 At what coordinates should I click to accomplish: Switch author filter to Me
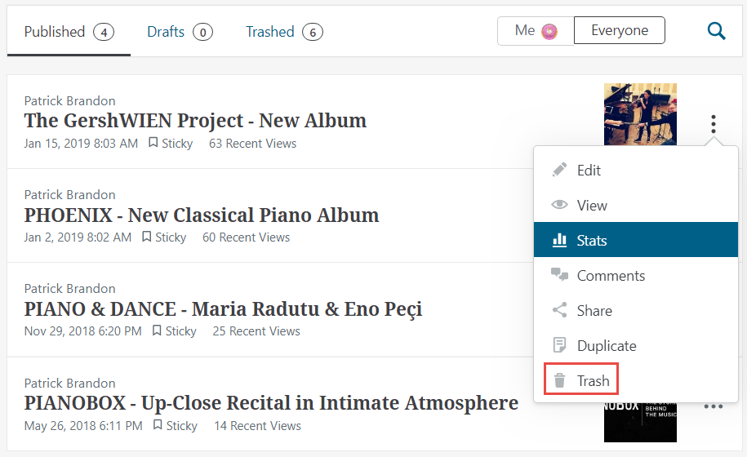536,31
